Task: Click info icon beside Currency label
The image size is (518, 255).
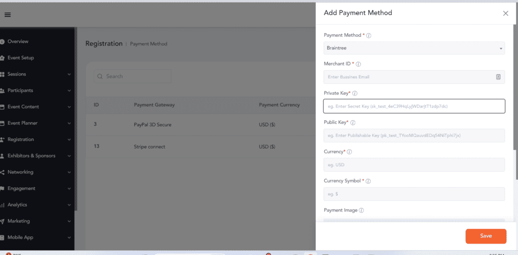Action: (349, 152)
